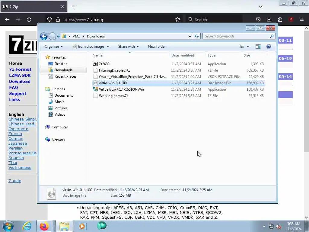Open the view options dropdown arrow

[x=248, y=47]
